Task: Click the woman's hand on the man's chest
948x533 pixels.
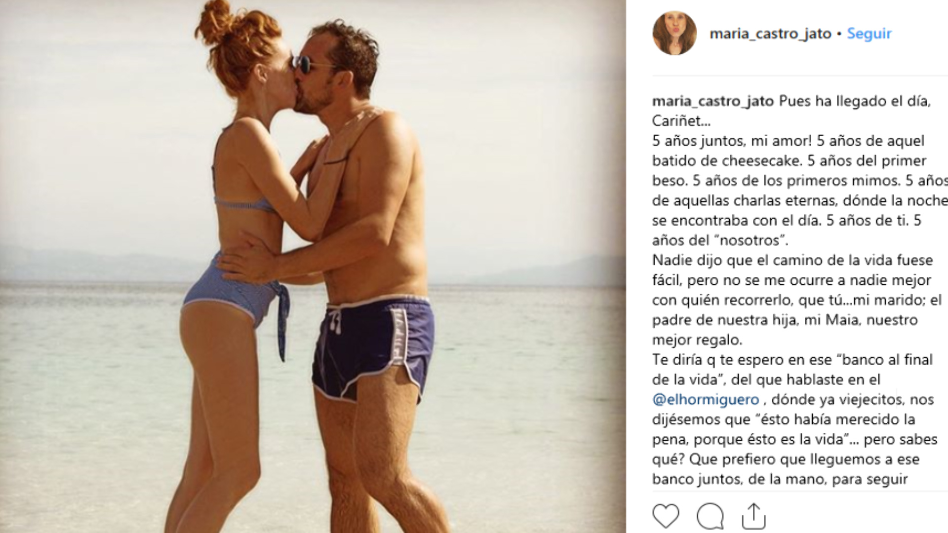Action: coord(310,157)
